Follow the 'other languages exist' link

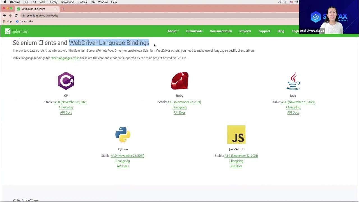point(65,58)
